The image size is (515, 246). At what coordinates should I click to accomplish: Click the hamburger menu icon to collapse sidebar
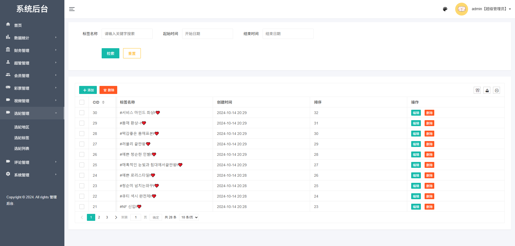pyautogui.click(x=72, y=9)
